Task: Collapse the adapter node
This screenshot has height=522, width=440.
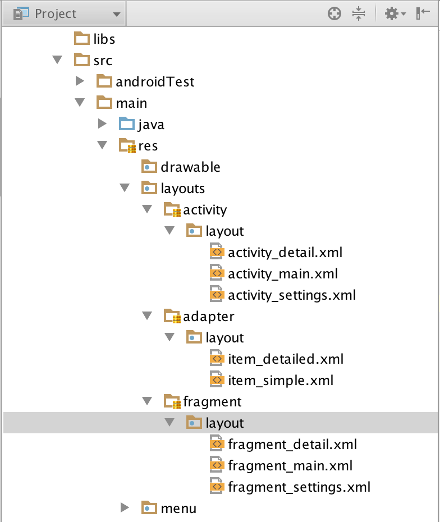Action: [147, 316]
